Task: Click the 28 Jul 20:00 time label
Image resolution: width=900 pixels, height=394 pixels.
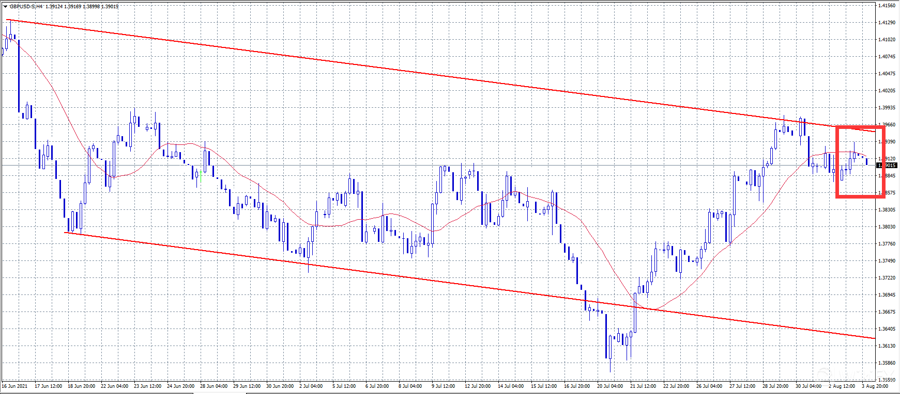Action: click(776, 386)
